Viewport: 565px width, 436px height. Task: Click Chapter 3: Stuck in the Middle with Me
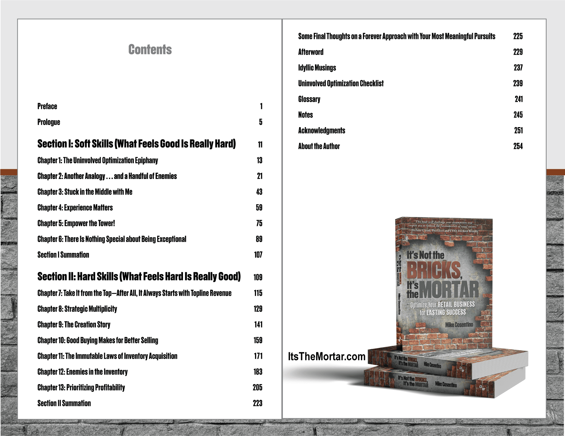pos(85,192)
